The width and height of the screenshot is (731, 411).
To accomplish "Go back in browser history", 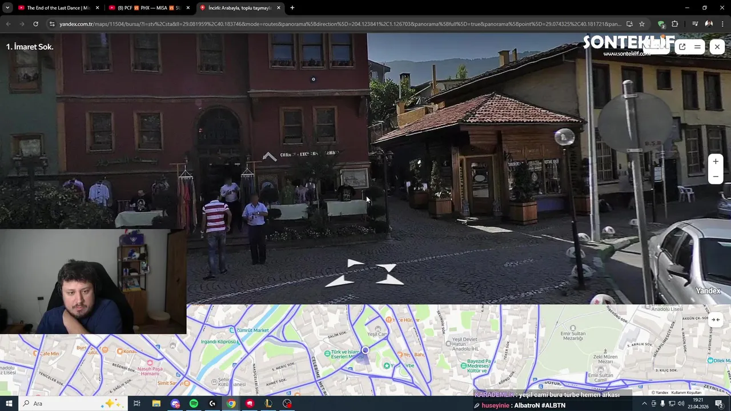I will tap(8, 24).
